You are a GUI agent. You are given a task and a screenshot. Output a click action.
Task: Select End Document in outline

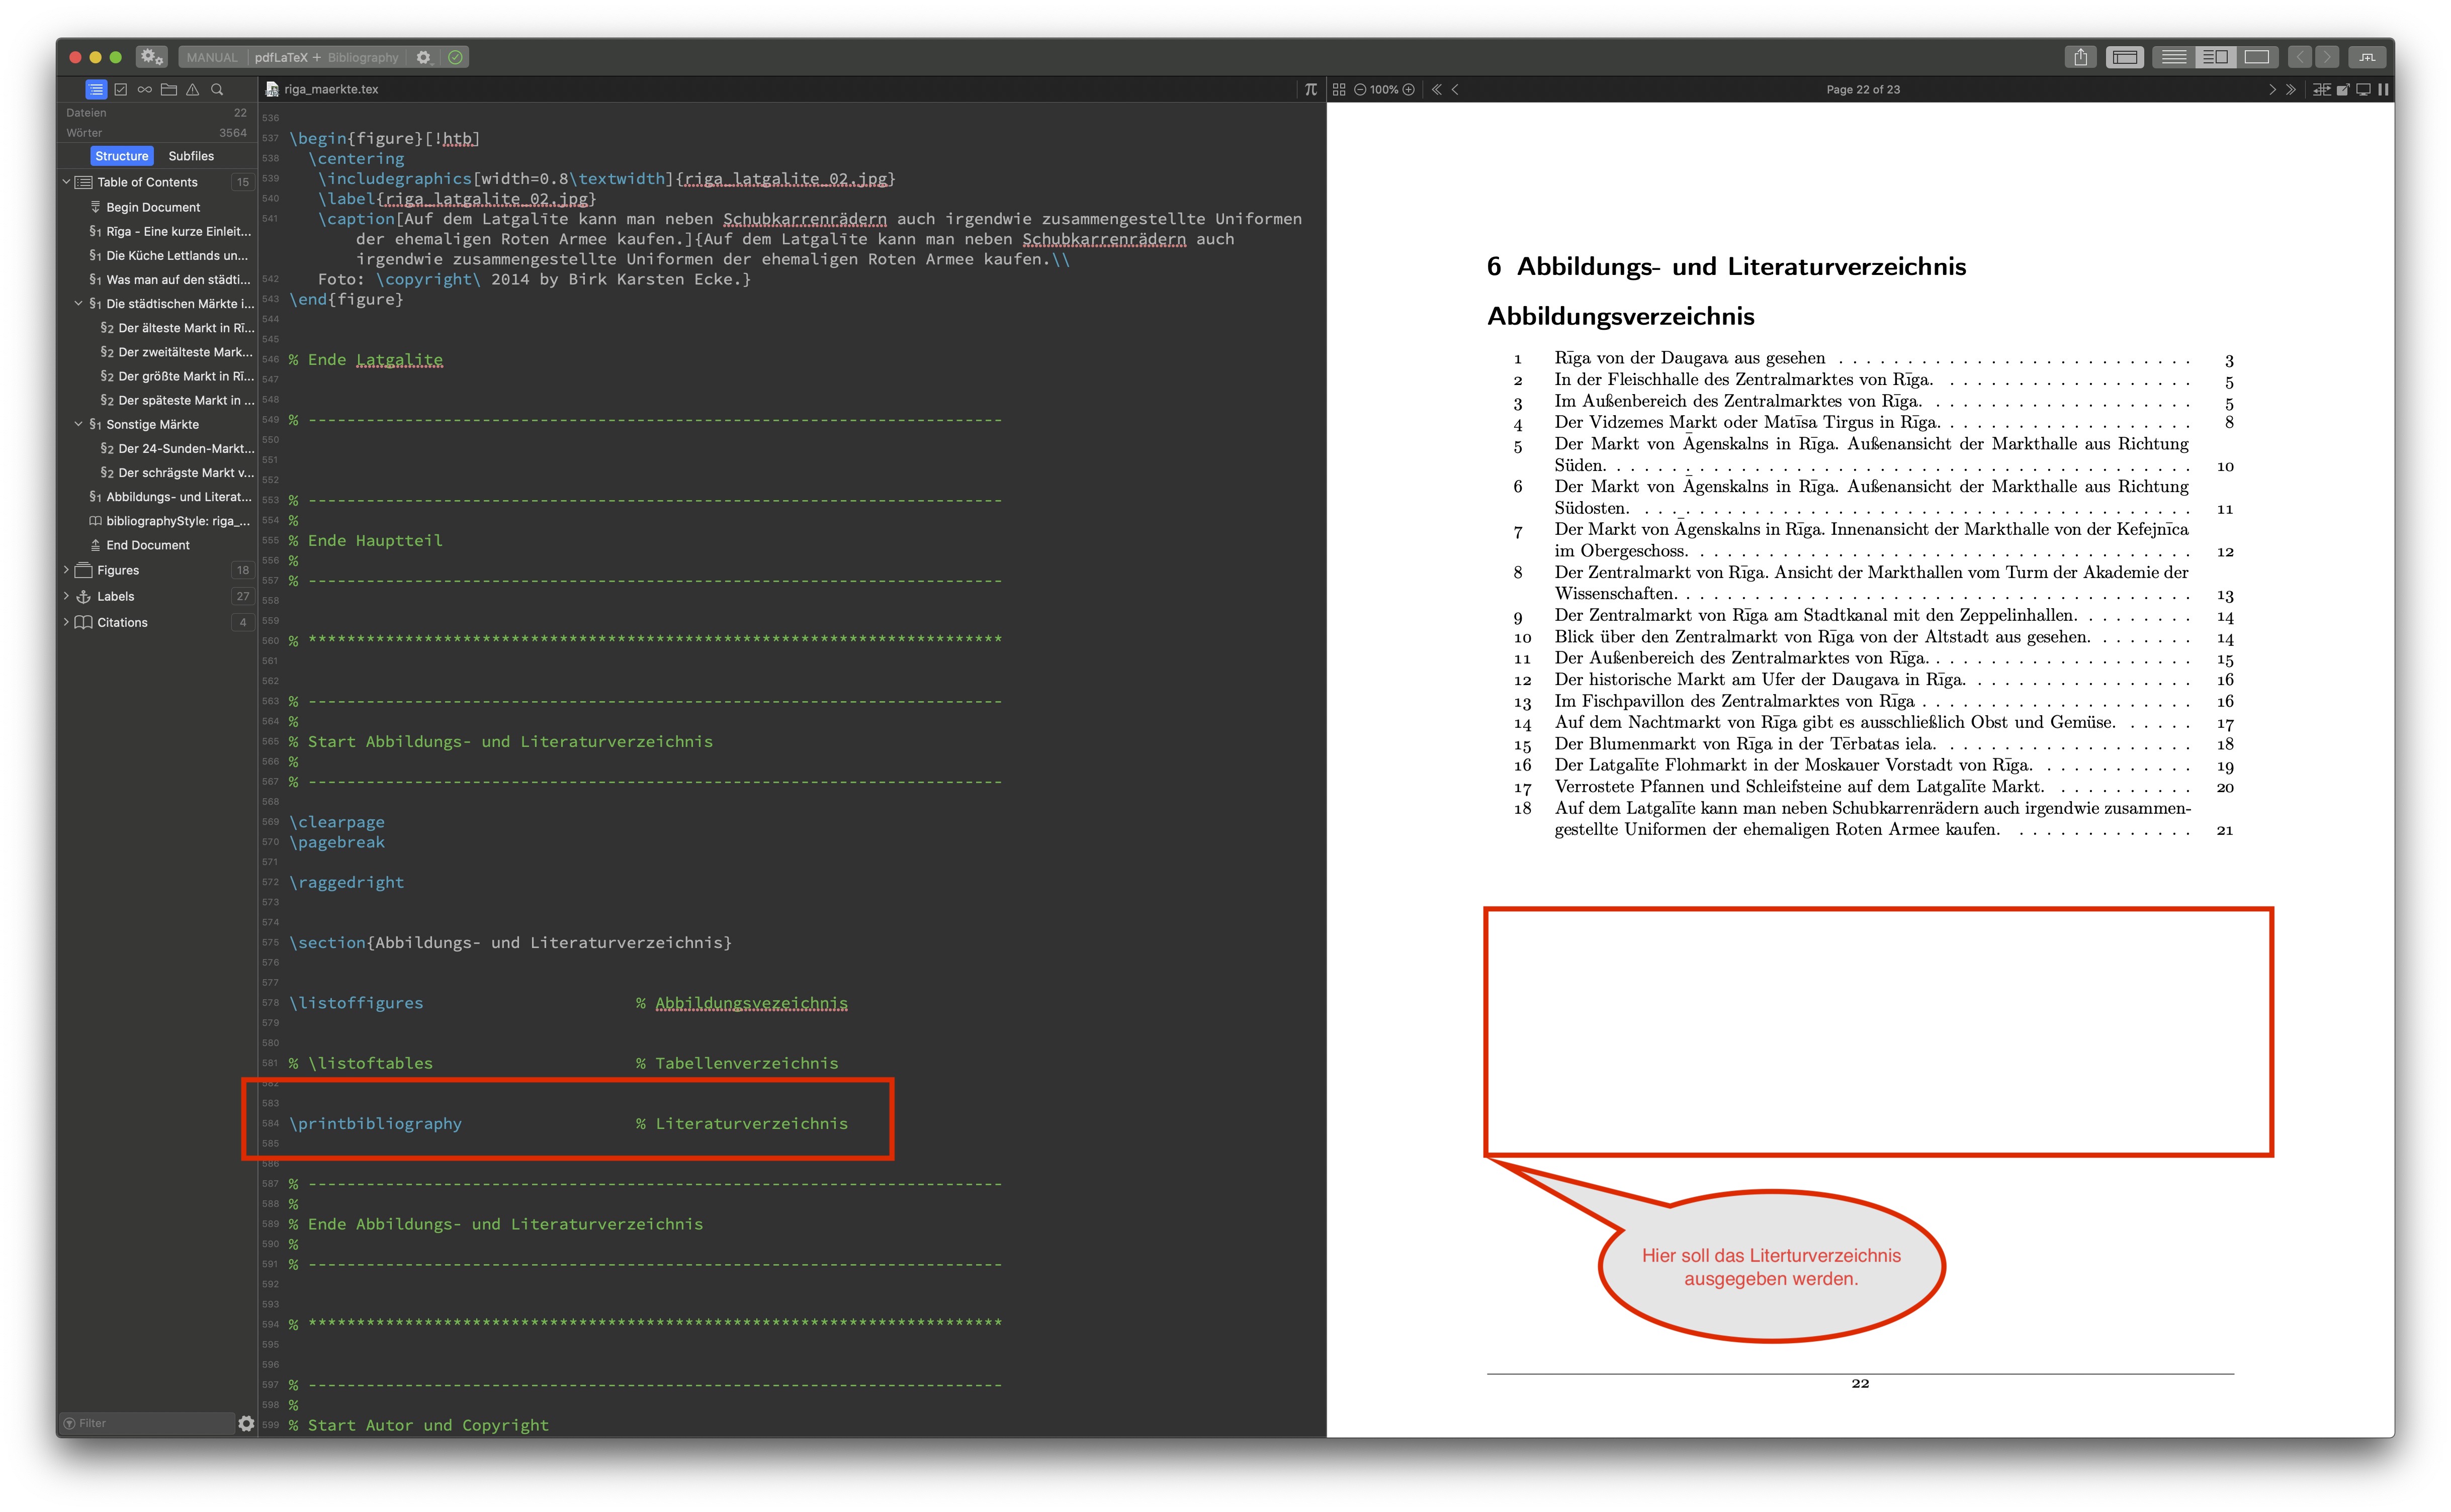[x=147, y=545]
